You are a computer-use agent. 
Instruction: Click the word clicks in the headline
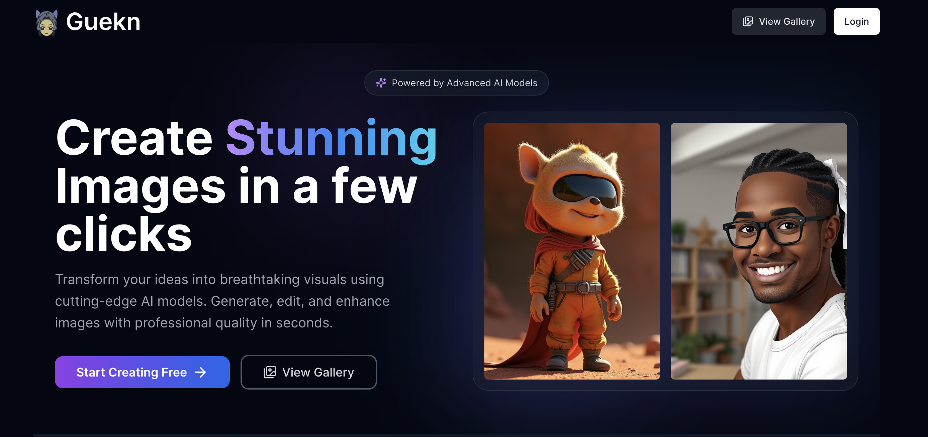[x=123, y=234]
